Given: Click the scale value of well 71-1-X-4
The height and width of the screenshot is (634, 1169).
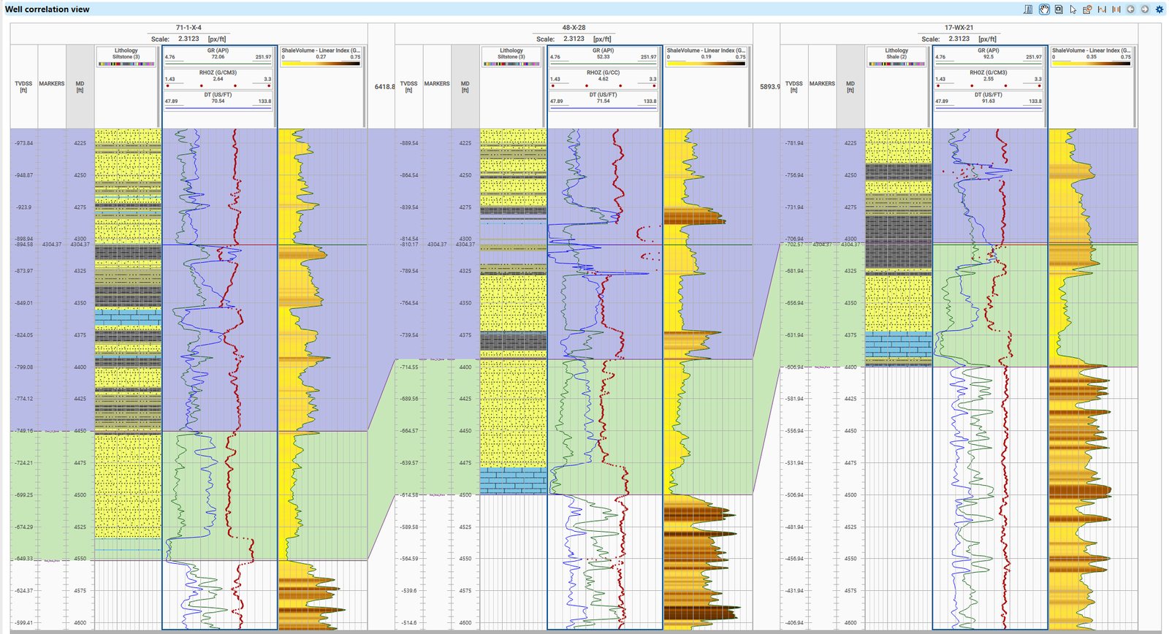Looking at the screenshot, I should [189, 39].
